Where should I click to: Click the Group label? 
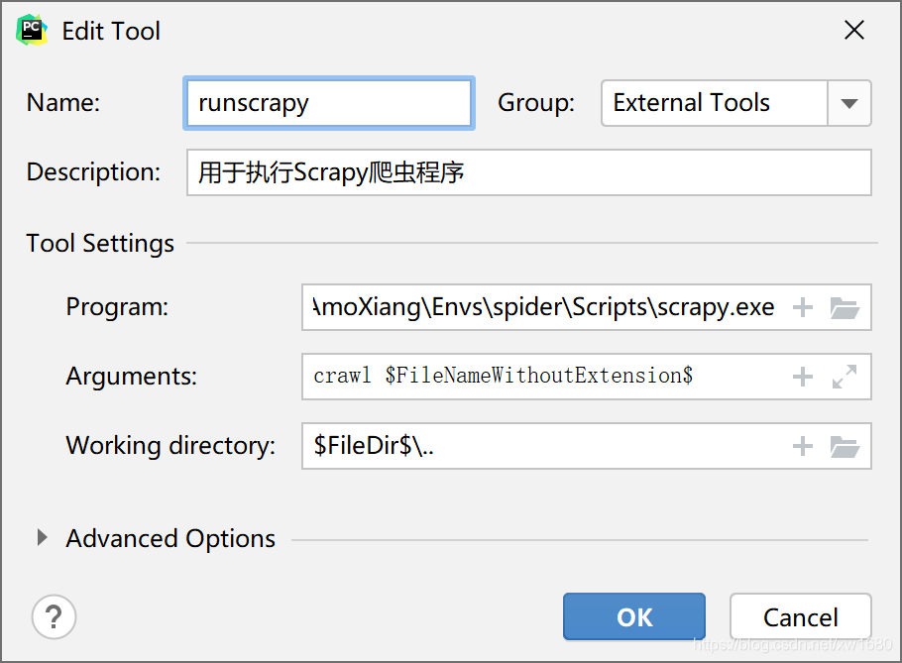[x=536, y=103]
